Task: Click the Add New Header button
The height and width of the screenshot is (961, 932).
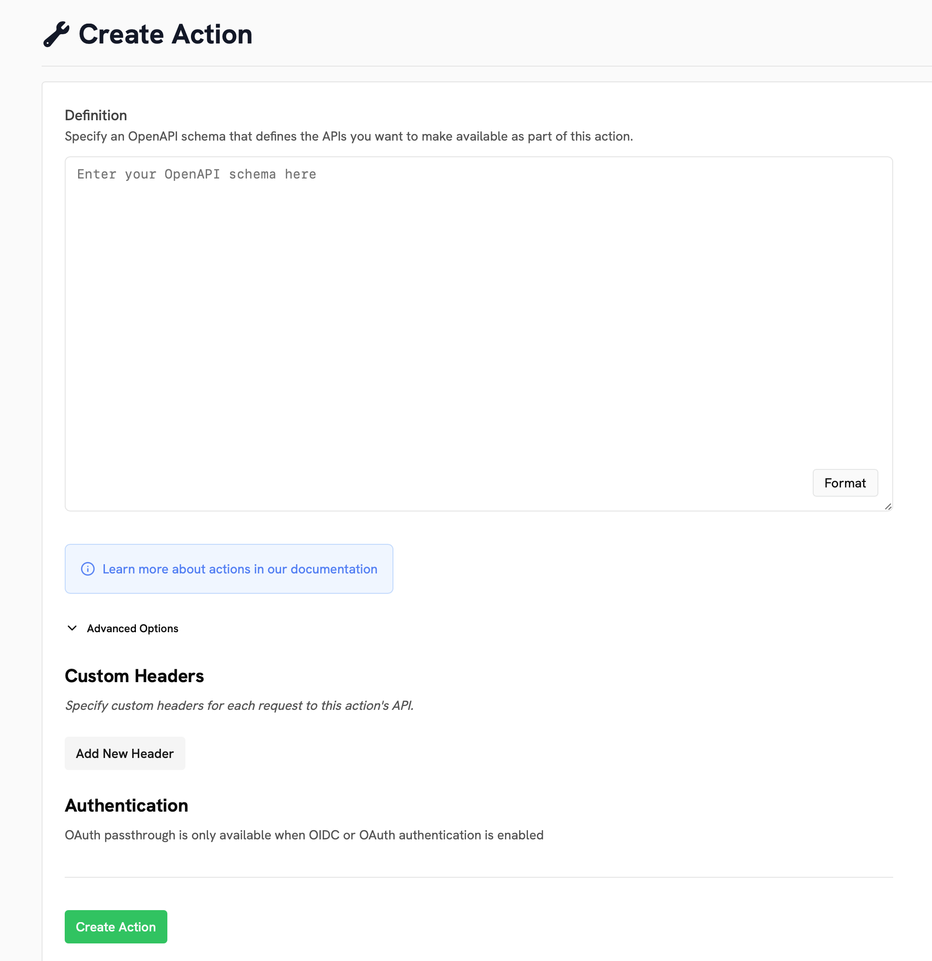Action: [x=125, y=753]
